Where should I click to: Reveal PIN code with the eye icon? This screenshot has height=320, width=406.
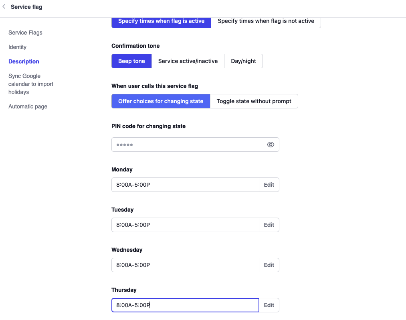coord(271,145)
